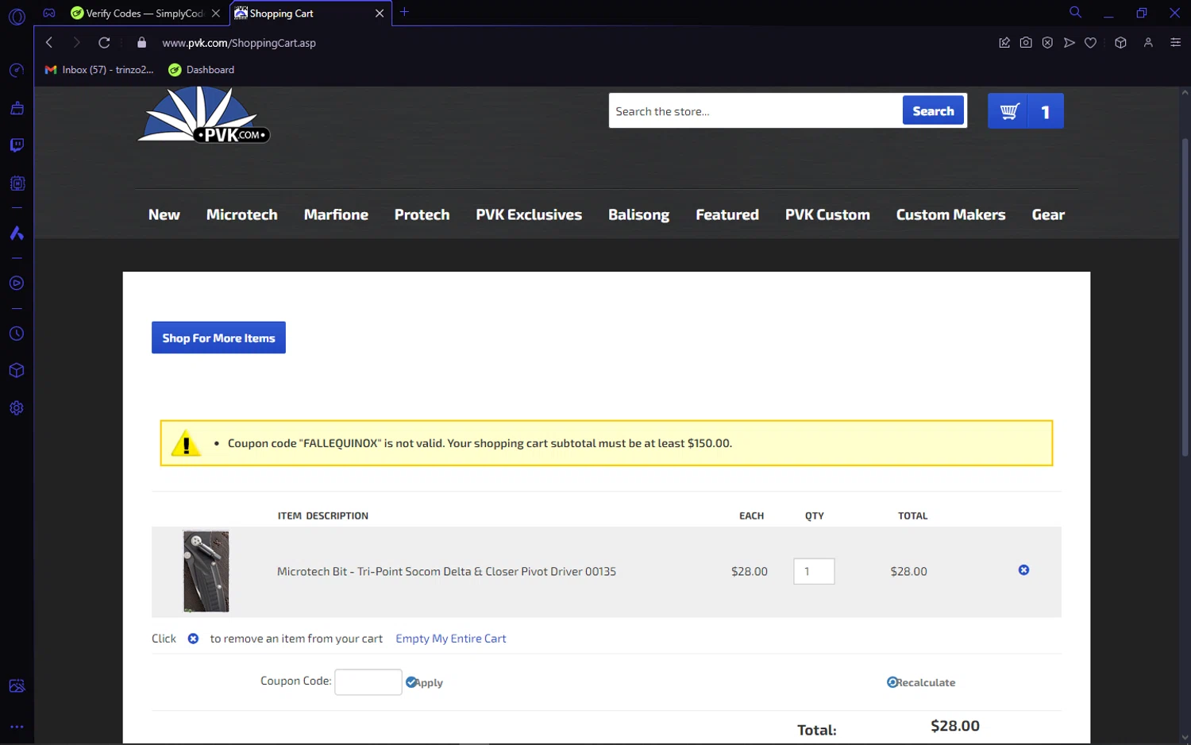
Task: Click the Apply coupon button
Action: (x=424, y=682)
